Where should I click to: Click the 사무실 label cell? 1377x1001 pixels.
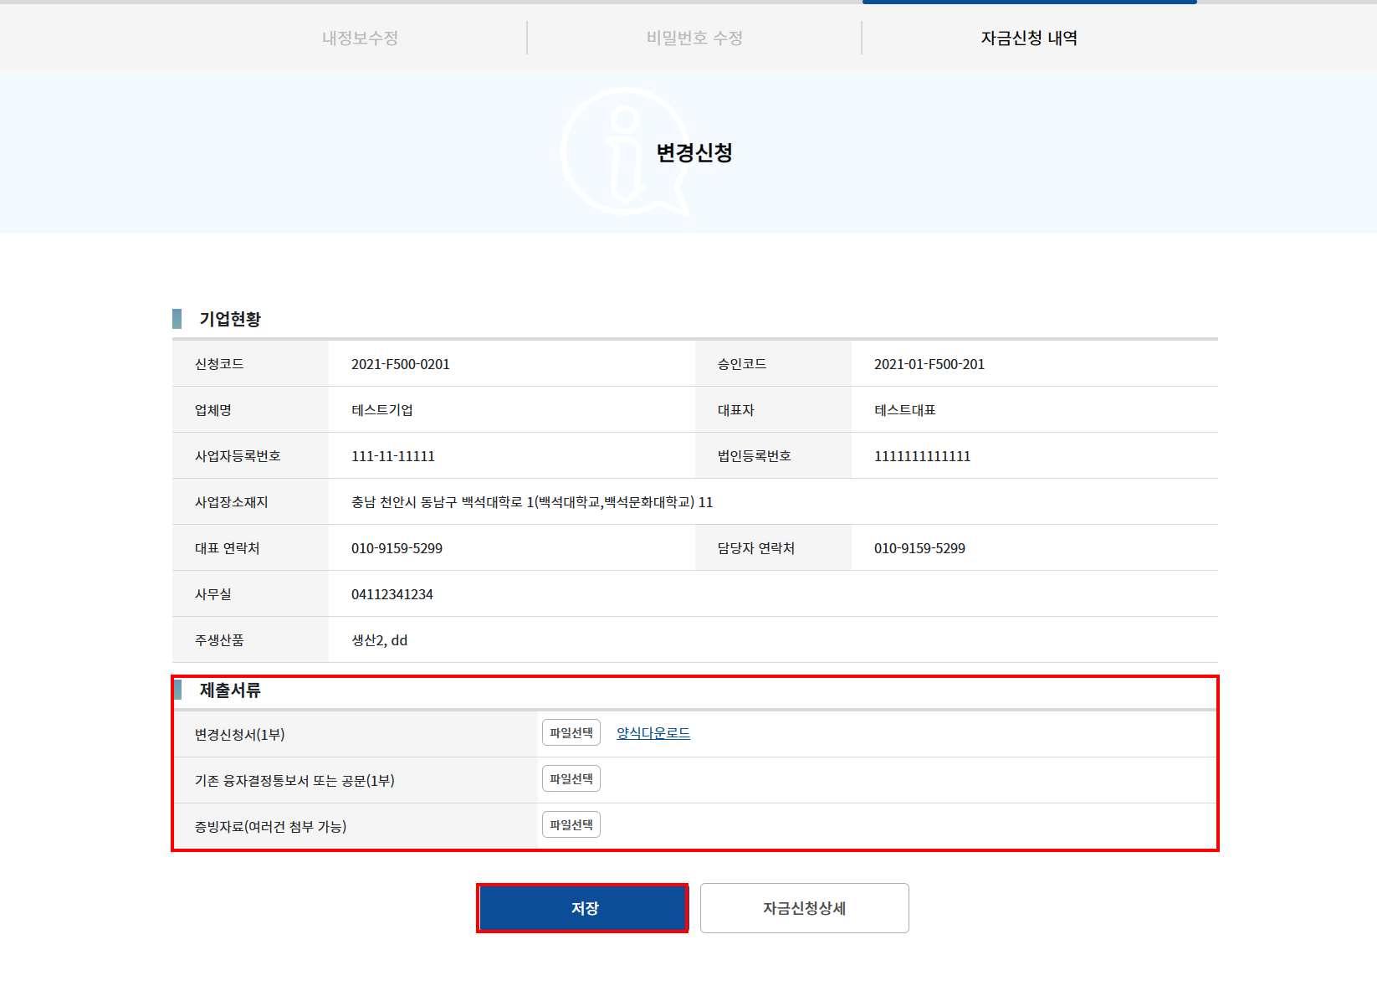[250, 594]
